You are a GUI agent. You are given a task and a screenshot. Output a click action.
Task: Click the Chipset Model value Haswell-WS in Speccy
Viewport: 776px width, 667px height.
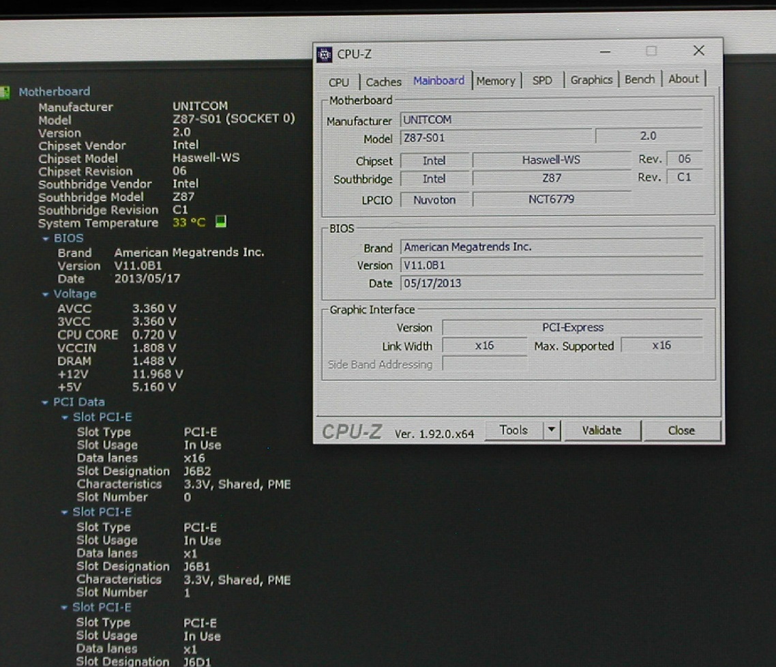tap(206, 158)
